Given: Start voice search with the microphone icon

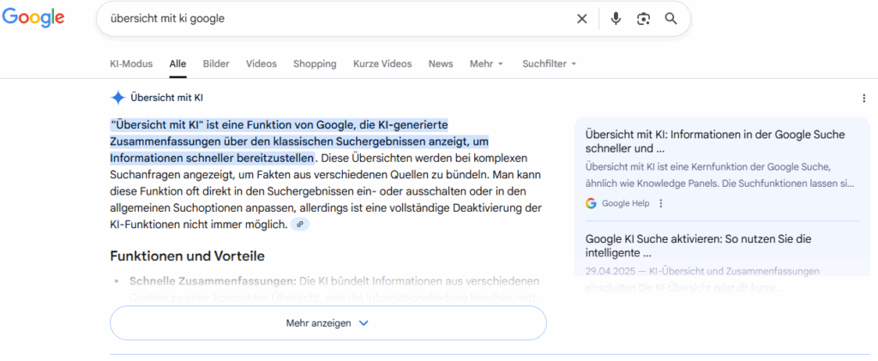Looking at the screenshot, I should click(616, 19).
